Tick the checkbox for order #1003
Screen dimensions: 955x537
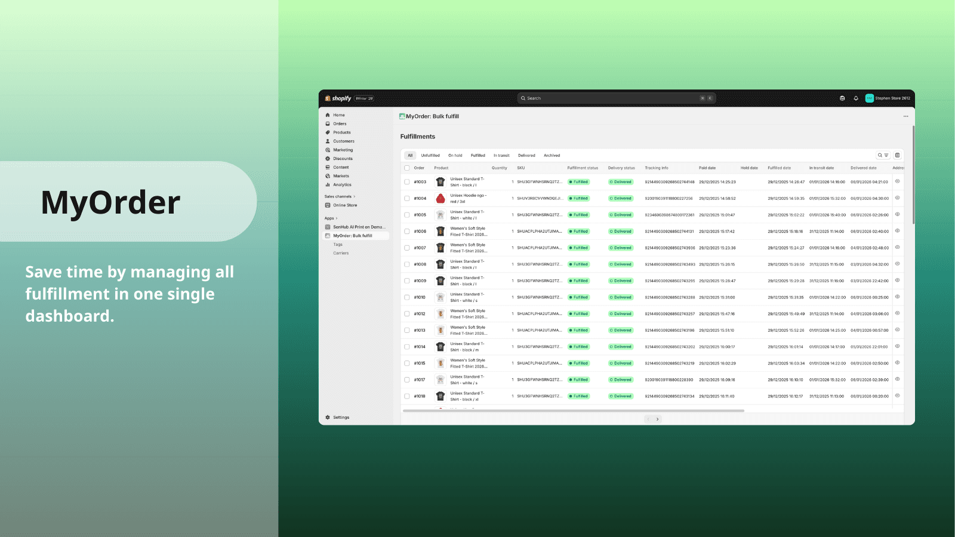[x=407, y=182]
